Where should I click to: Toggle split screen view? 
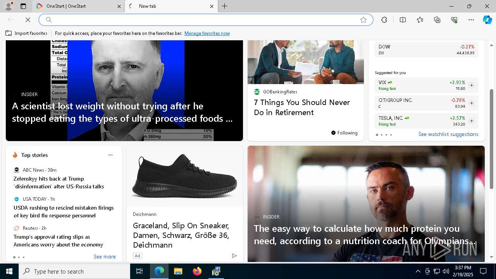[403, 20]
